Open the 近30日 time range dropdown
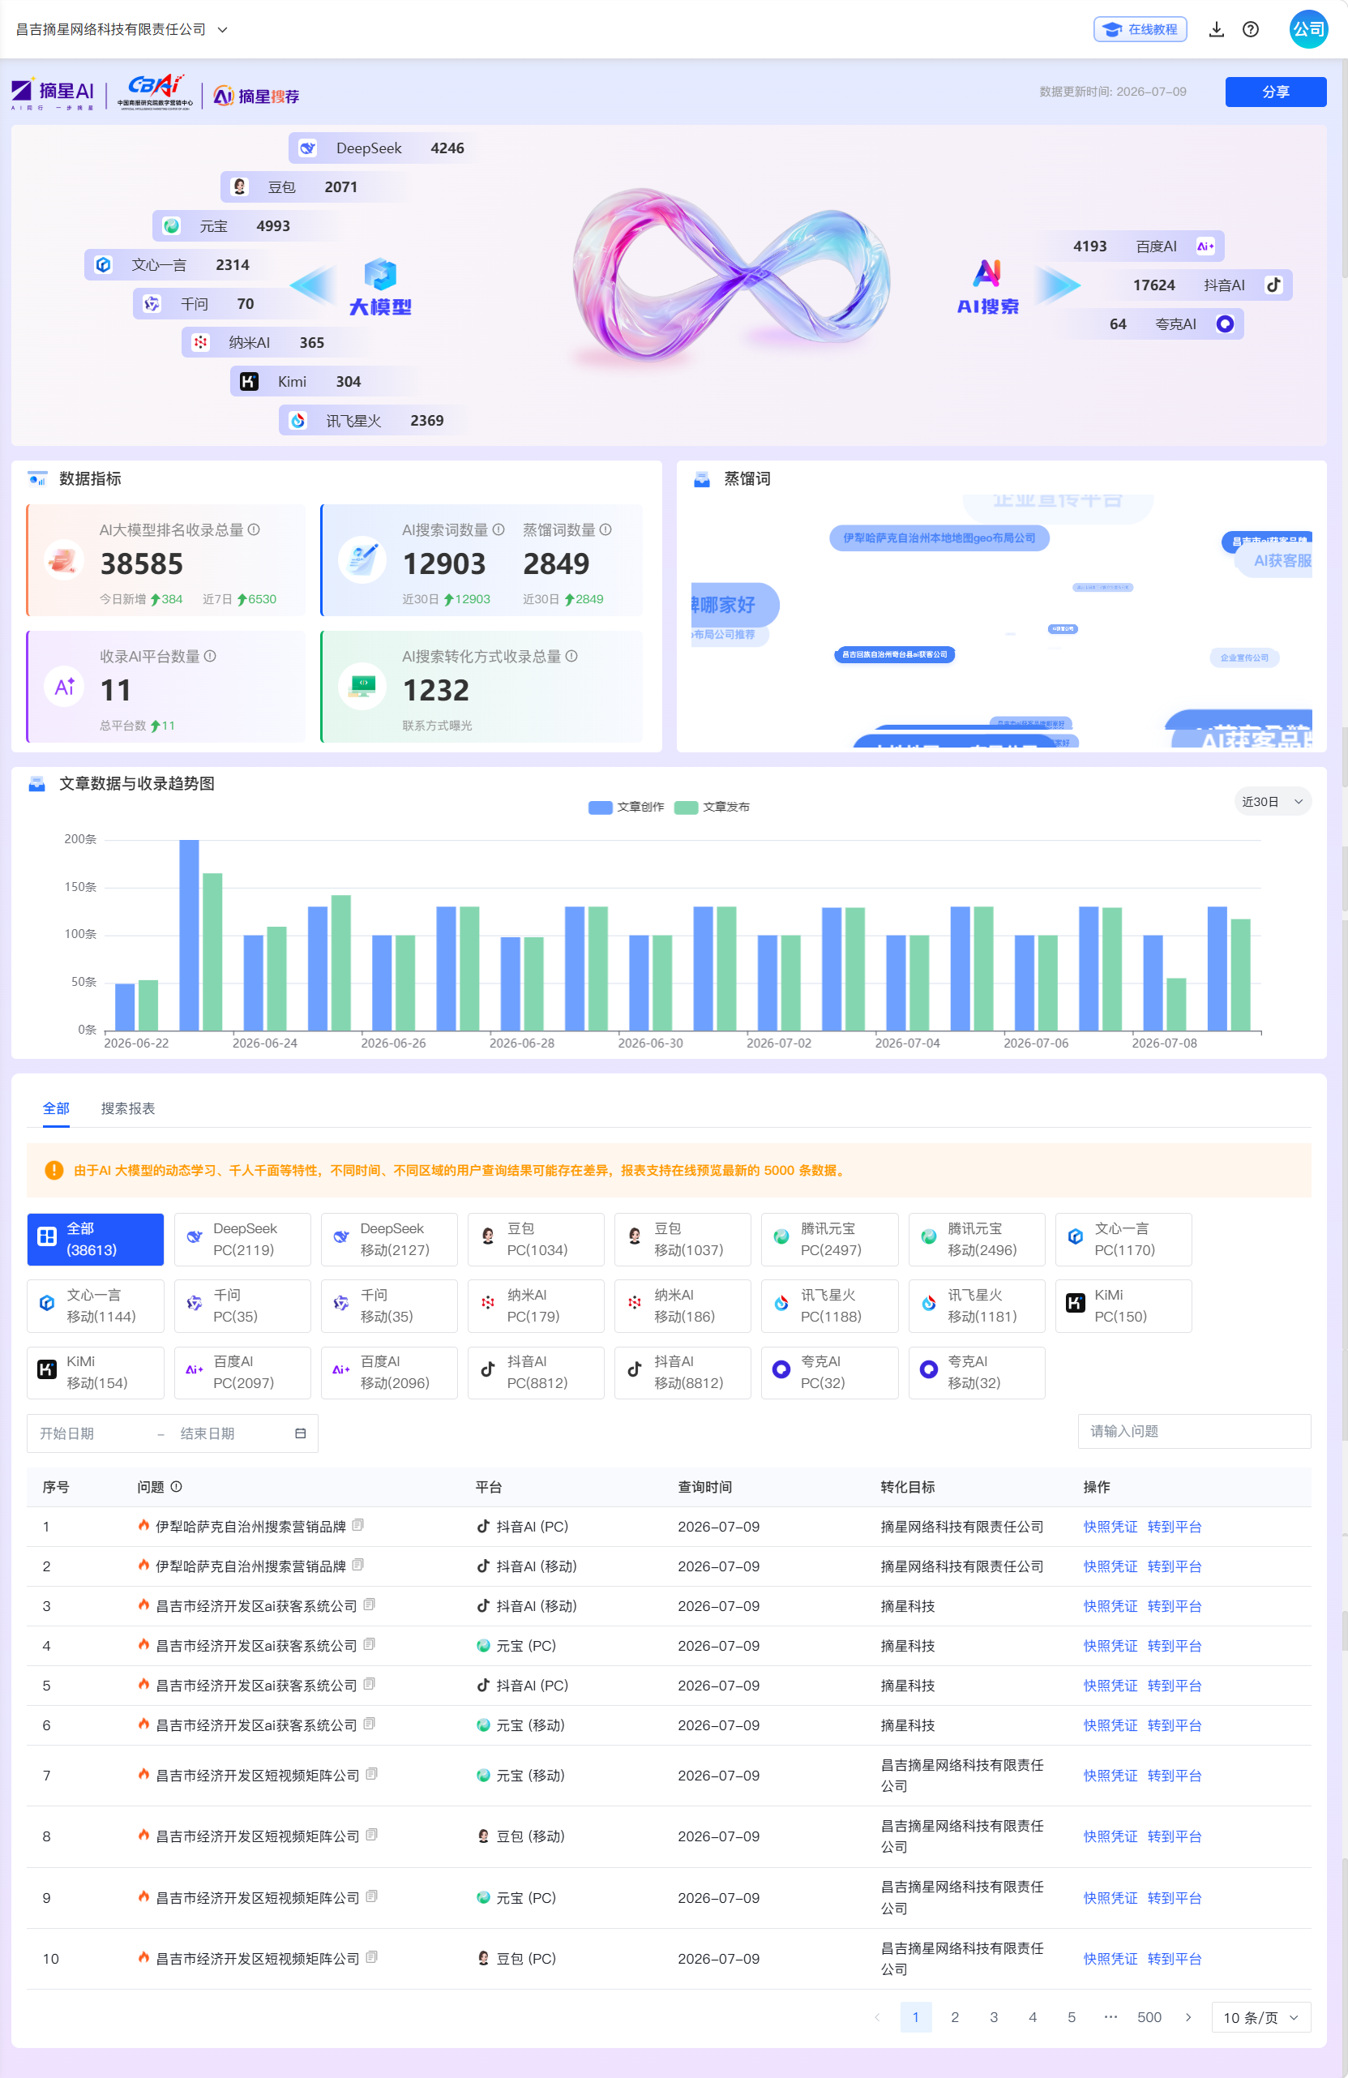Viewport: 1348px width, 2078px height. click(1272, 802)
